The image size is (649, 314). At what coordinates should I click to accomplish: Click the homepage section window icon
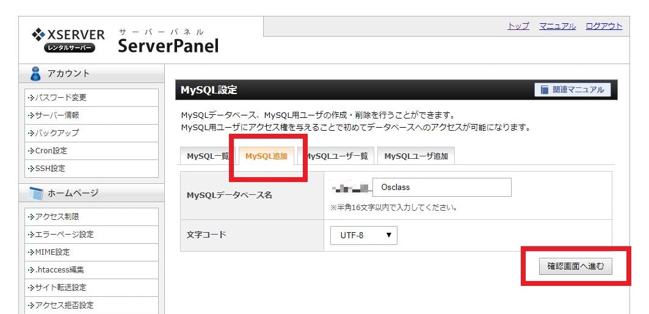coord(36,194)
